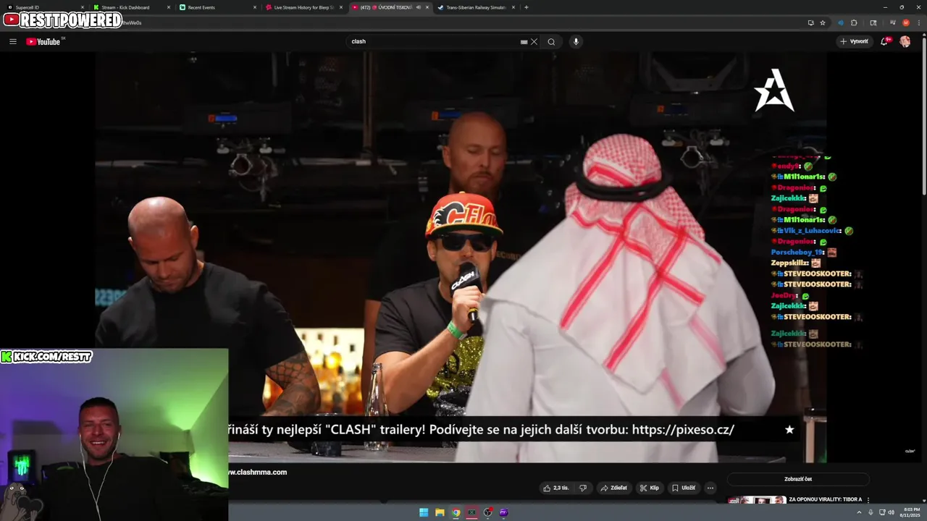The width and height of the screenshot is (927, 521).
Task: Open a new browser tab
Action: tap(527, 7)
